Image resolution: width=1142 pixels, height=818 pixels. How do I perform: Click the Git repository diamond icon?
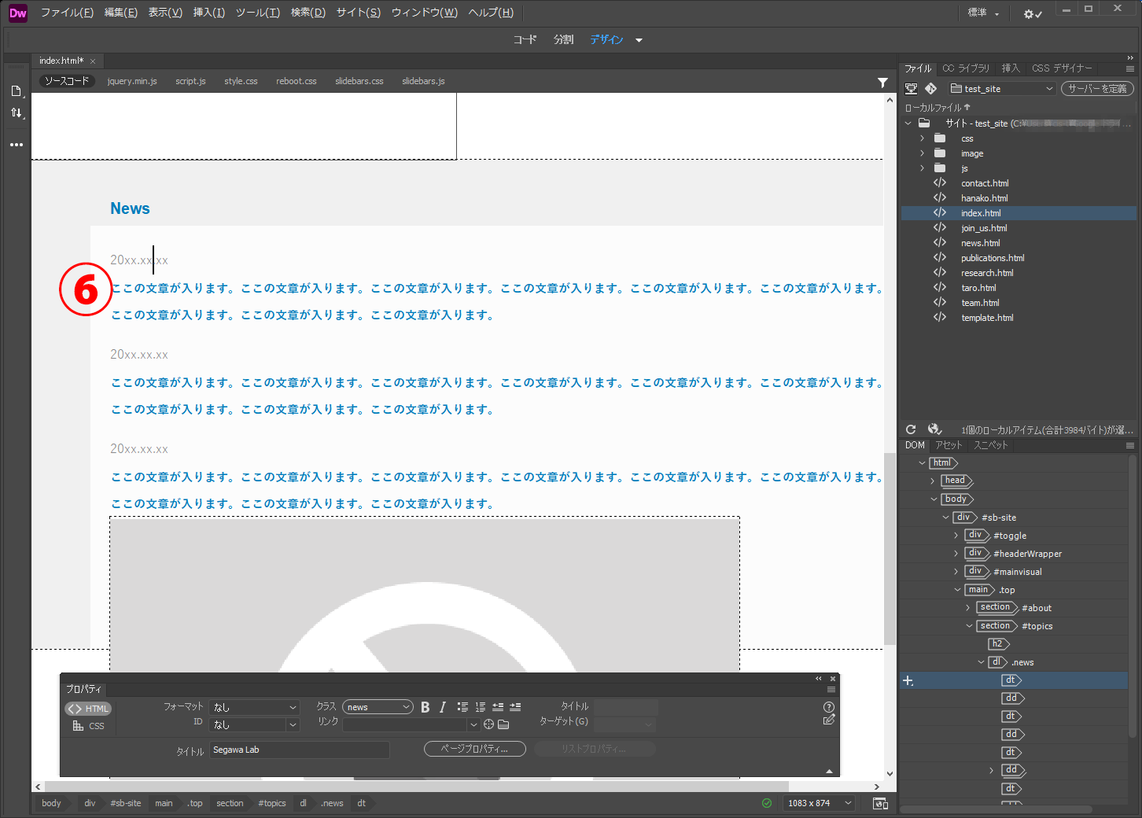[x=930, y=89]
